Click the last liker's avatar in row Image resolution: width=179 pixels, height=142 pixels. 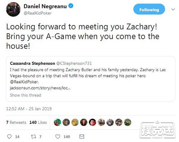127,122
